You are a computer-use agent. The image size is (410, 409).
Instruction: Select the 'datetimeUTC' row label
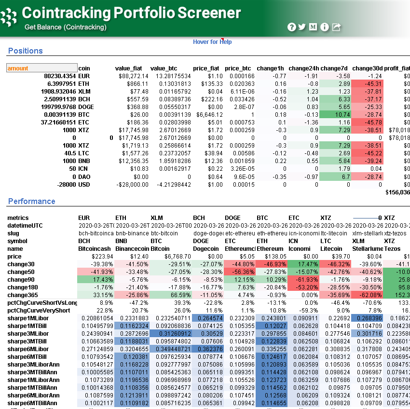[25, 225]
